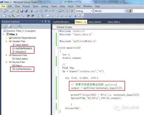This screenshot has width=144, height=115.
Task: Pin the Solution Explorer with auto-hide pin
Action: coord(46,22)
